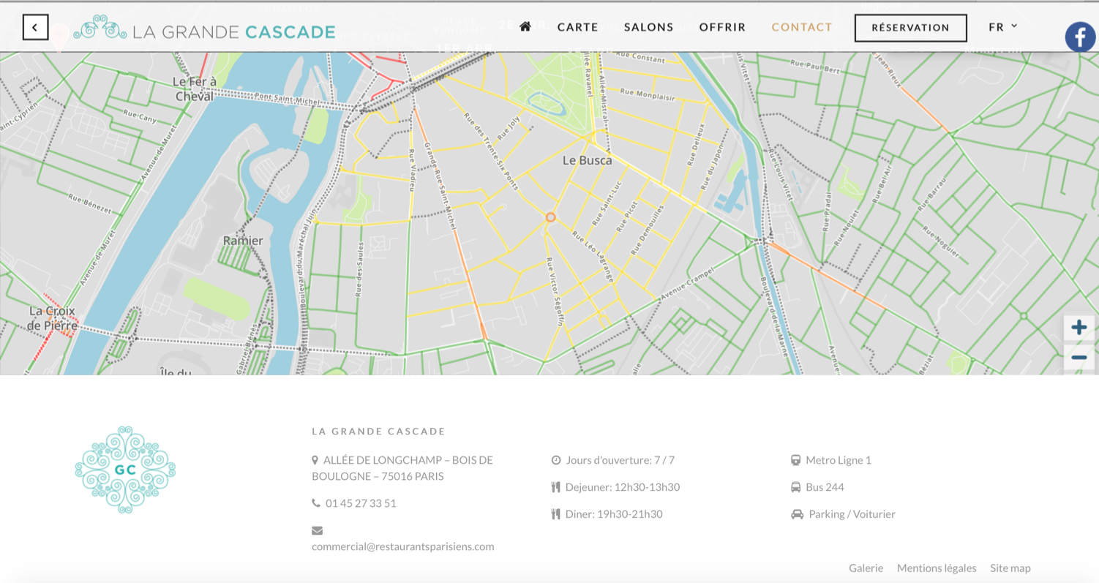
Task: Open the Galerie footer link
Action: (x=866, y=568)
